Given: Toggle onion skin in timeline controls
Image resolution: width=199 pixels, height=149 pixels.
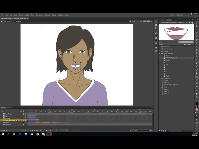Looking at the screenshot, I should (46, 130).
